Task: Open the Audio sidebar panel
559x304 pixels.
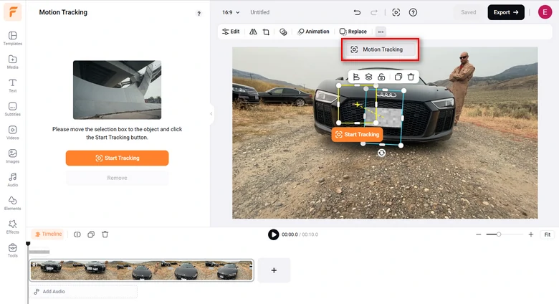Action: coord(12,179)
